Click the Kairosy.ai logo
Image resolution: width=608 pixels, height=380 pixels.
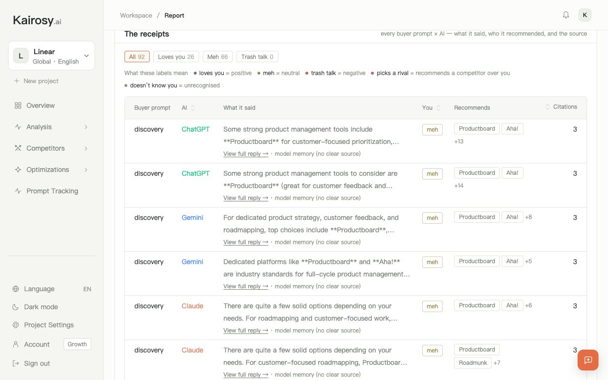point(37,20)
